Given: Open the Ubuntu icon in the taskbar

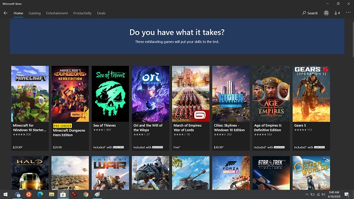Looking at the screenshot, I should tap(29, 194).
